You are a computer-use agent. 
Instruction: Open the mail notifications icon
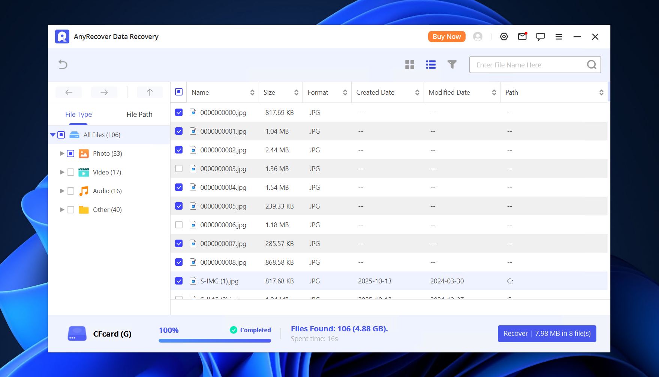[x=522, y=37]
